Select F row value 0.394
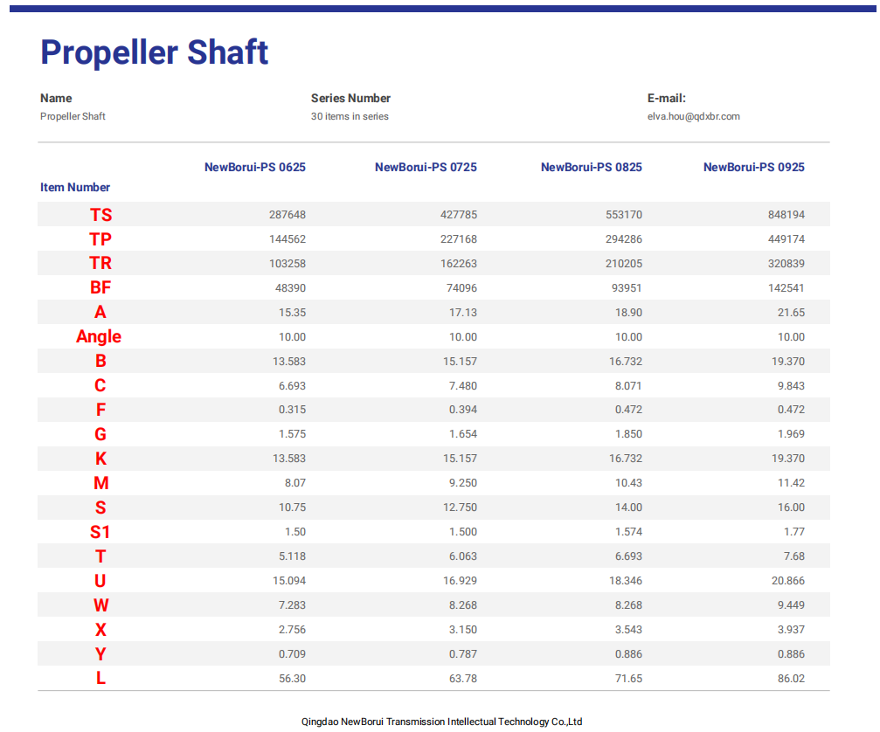This screenshot has height=732, width=880. (463, 410)
